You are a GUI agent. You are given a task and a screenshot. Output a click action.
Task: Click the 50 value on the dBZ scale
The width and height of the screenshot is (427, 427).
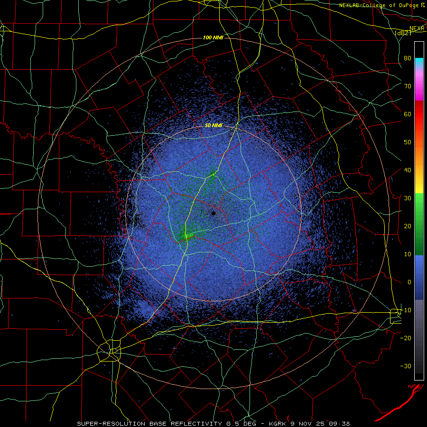[408, 142]
